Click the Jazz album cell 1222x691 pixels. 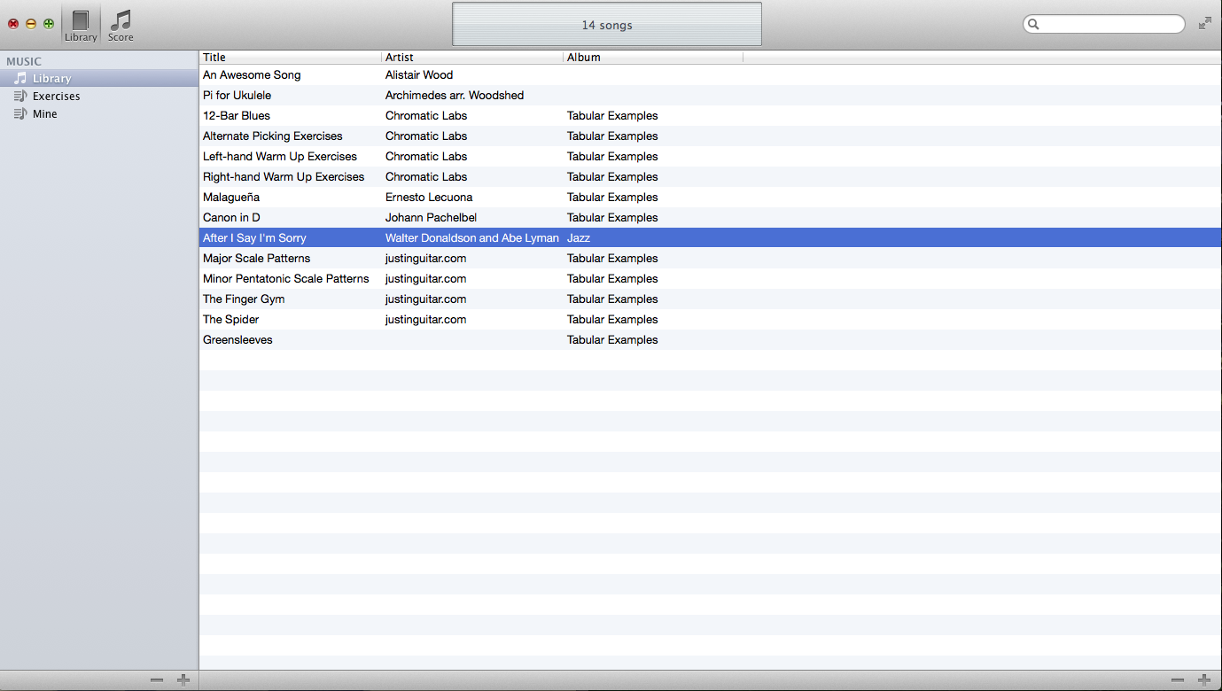click(x=579, y=238)
